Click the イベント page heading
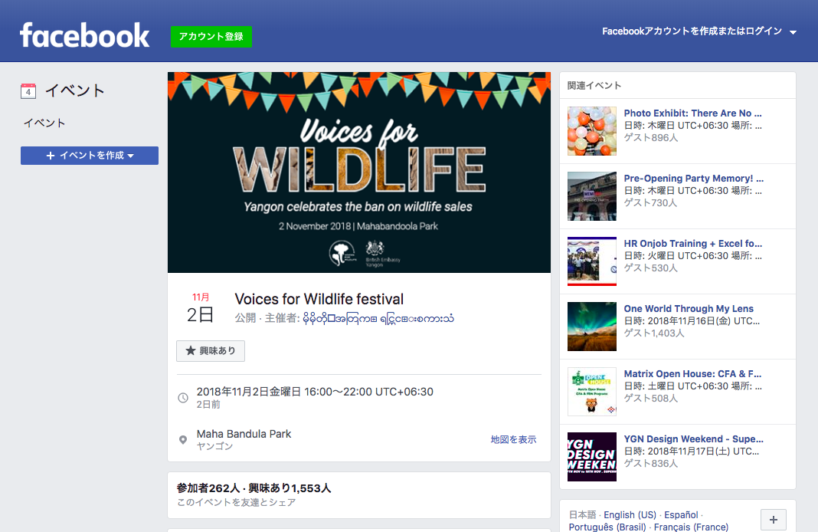 coord(74,91)
